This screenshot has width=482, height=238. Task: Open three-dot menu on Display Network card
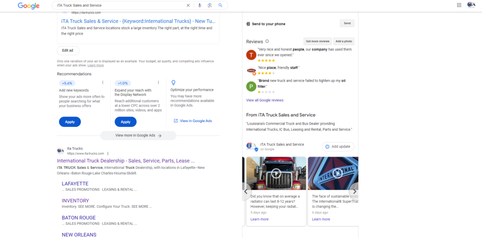pyautogui.click(x=158, y=82)
